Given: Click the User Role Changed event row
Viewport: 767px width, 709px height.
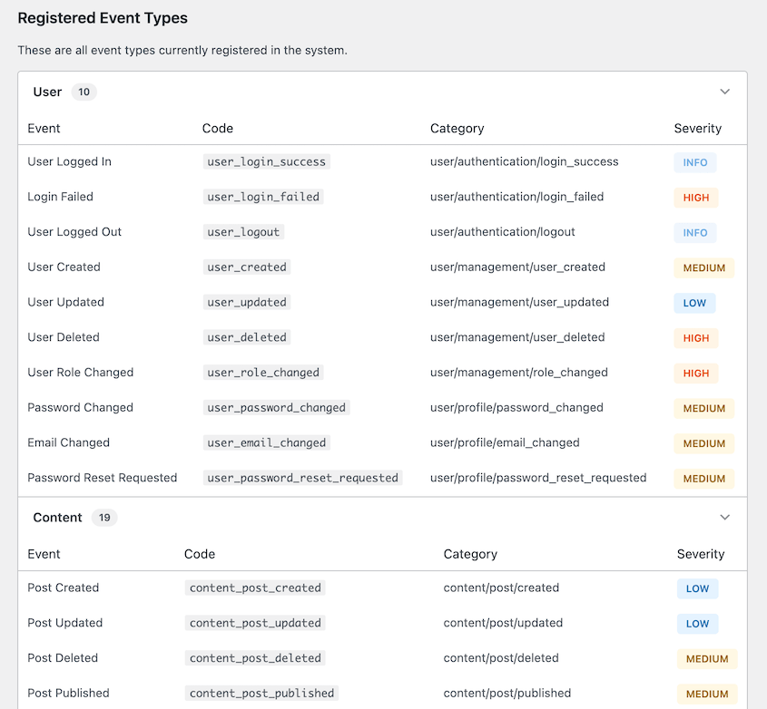Looking at the screenshot, I should 81,373.
